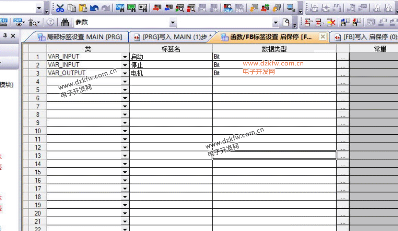Image resolution: width=398 pixels, height=231 pixels.
Task: Switch to [PRG]写入 MAIN (1)步 tab
Action: 173,37
